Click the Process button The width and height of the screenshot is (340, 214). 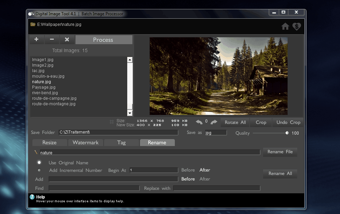(104, 40)
